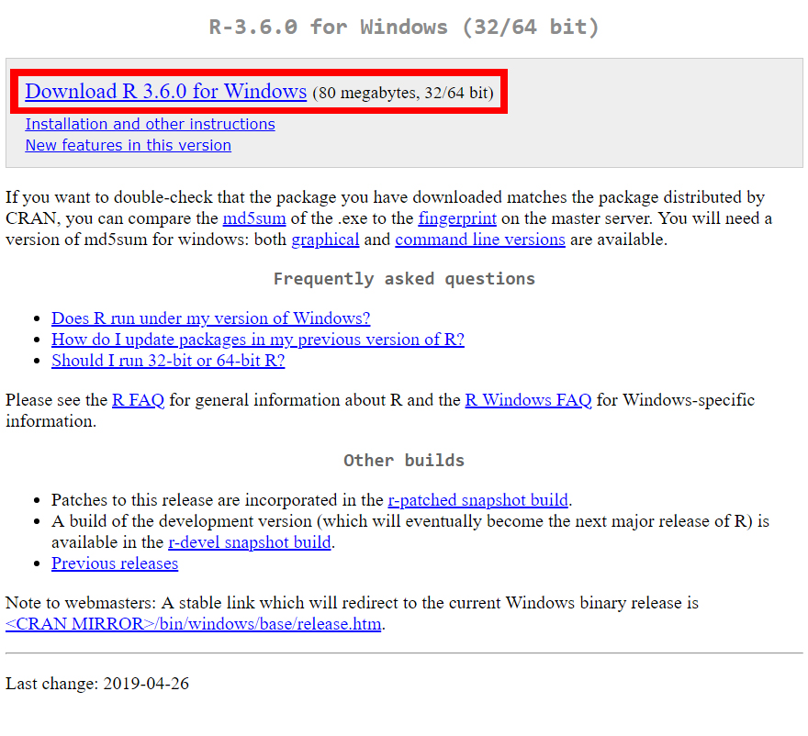Open Installation and other instructions link

pos(150,124)
